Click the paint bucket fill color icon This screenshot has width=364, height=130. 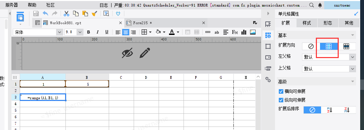pos(158,32)
